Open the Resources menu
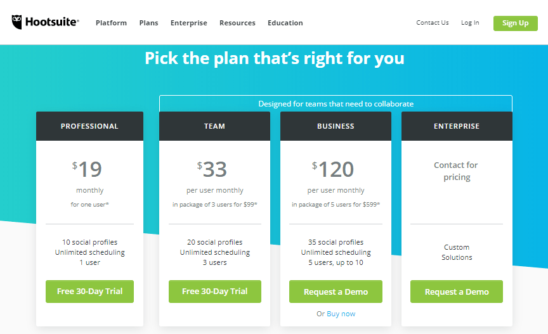The image size is (548, 334). pyautogui.click(x=237, y=23)
